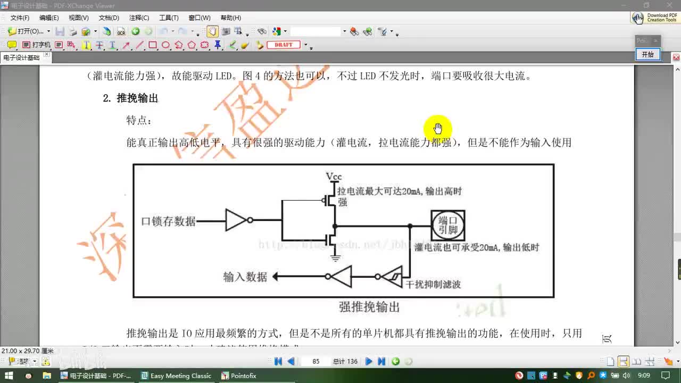Expand the search provider dropdown arrow
Image resolution: width=681 pixels, height=383 pixels.
285,31
